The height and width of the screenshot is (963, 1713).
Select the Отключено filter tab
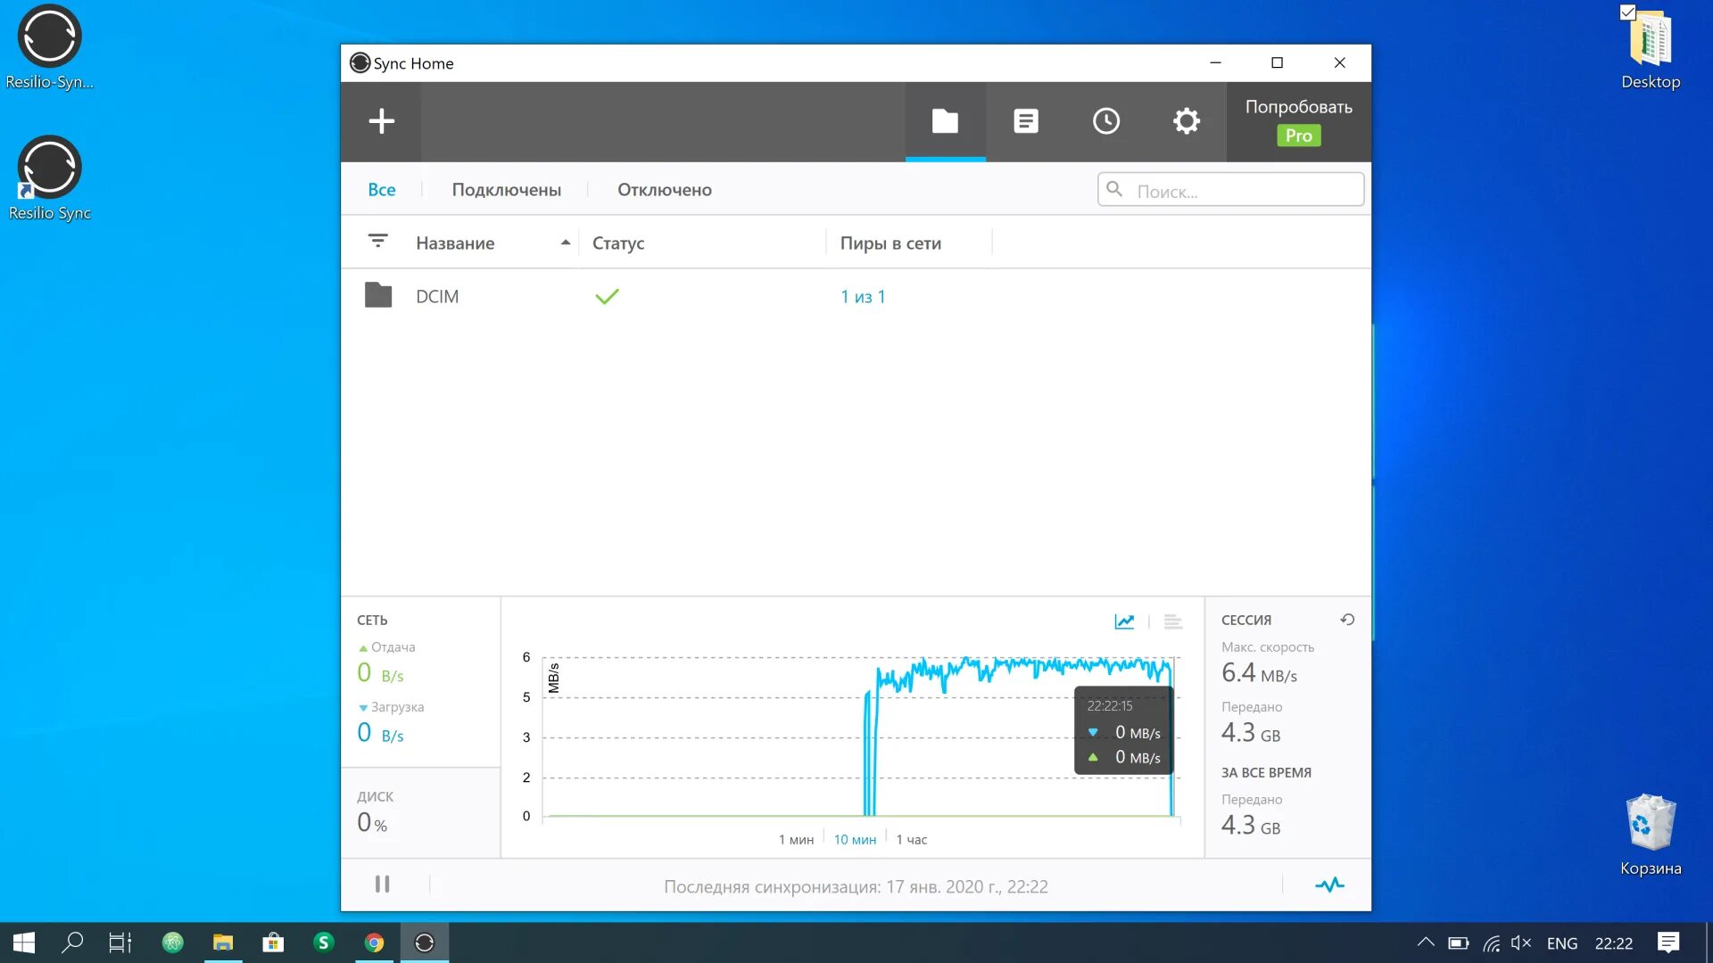664,190
